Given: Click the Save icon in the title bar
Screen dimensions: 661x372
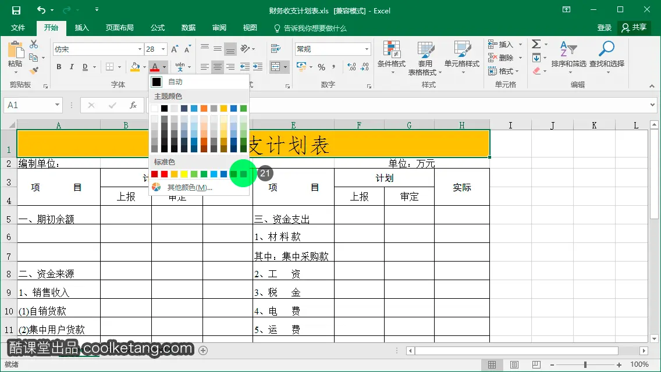Looking at the screenshot, I should point(16,10).
